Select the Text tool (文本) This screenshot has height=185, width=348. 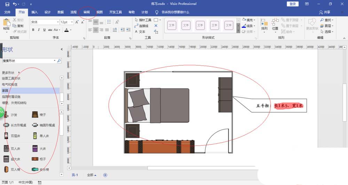140,32
